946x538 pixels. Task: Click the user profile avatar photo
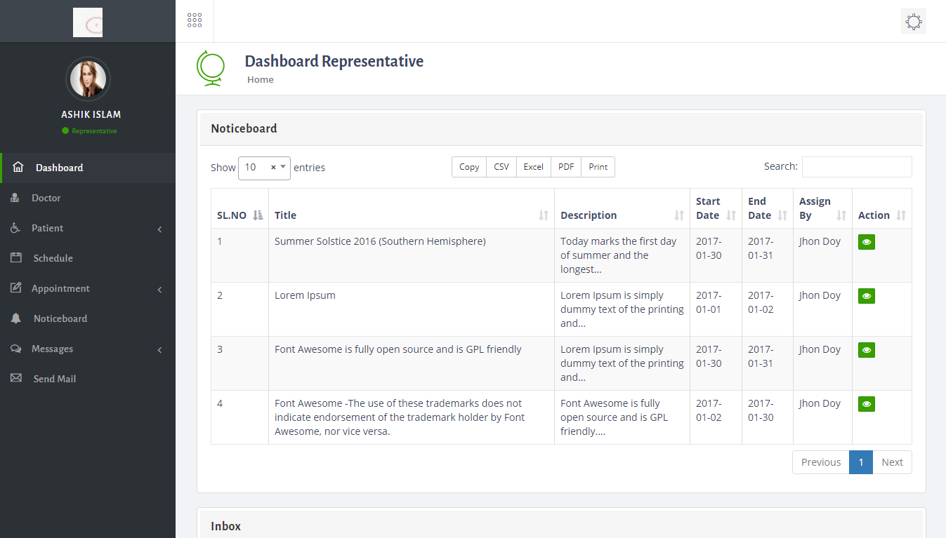(x=88, y=79)
